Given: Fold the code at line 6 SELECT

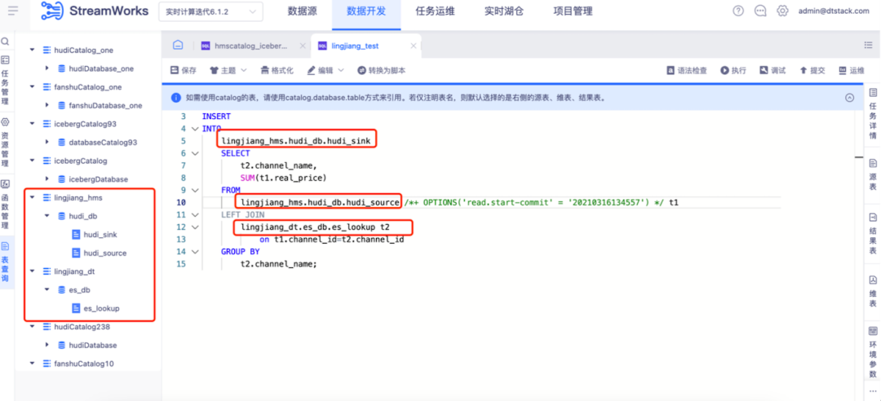Looking at the screenshot, I should [x=194, y=153].
